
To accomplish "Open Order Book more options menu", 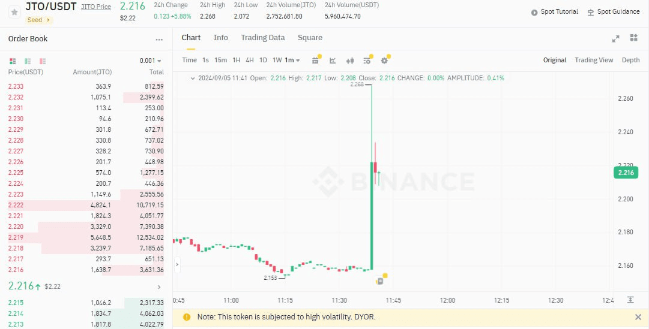I will pos(159,40).
